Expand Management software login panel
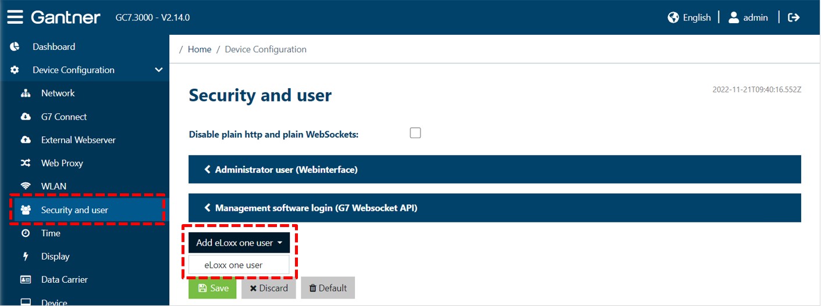Viewport: 821px width, 306px height. [x=495, y=208]
